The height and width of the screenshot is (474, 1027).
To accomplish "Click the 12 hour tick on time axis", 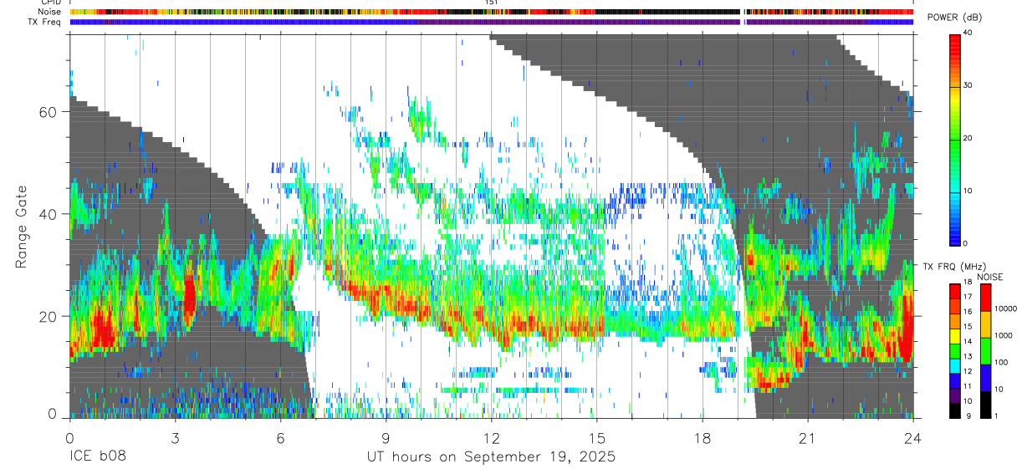I will pos(491,437).
